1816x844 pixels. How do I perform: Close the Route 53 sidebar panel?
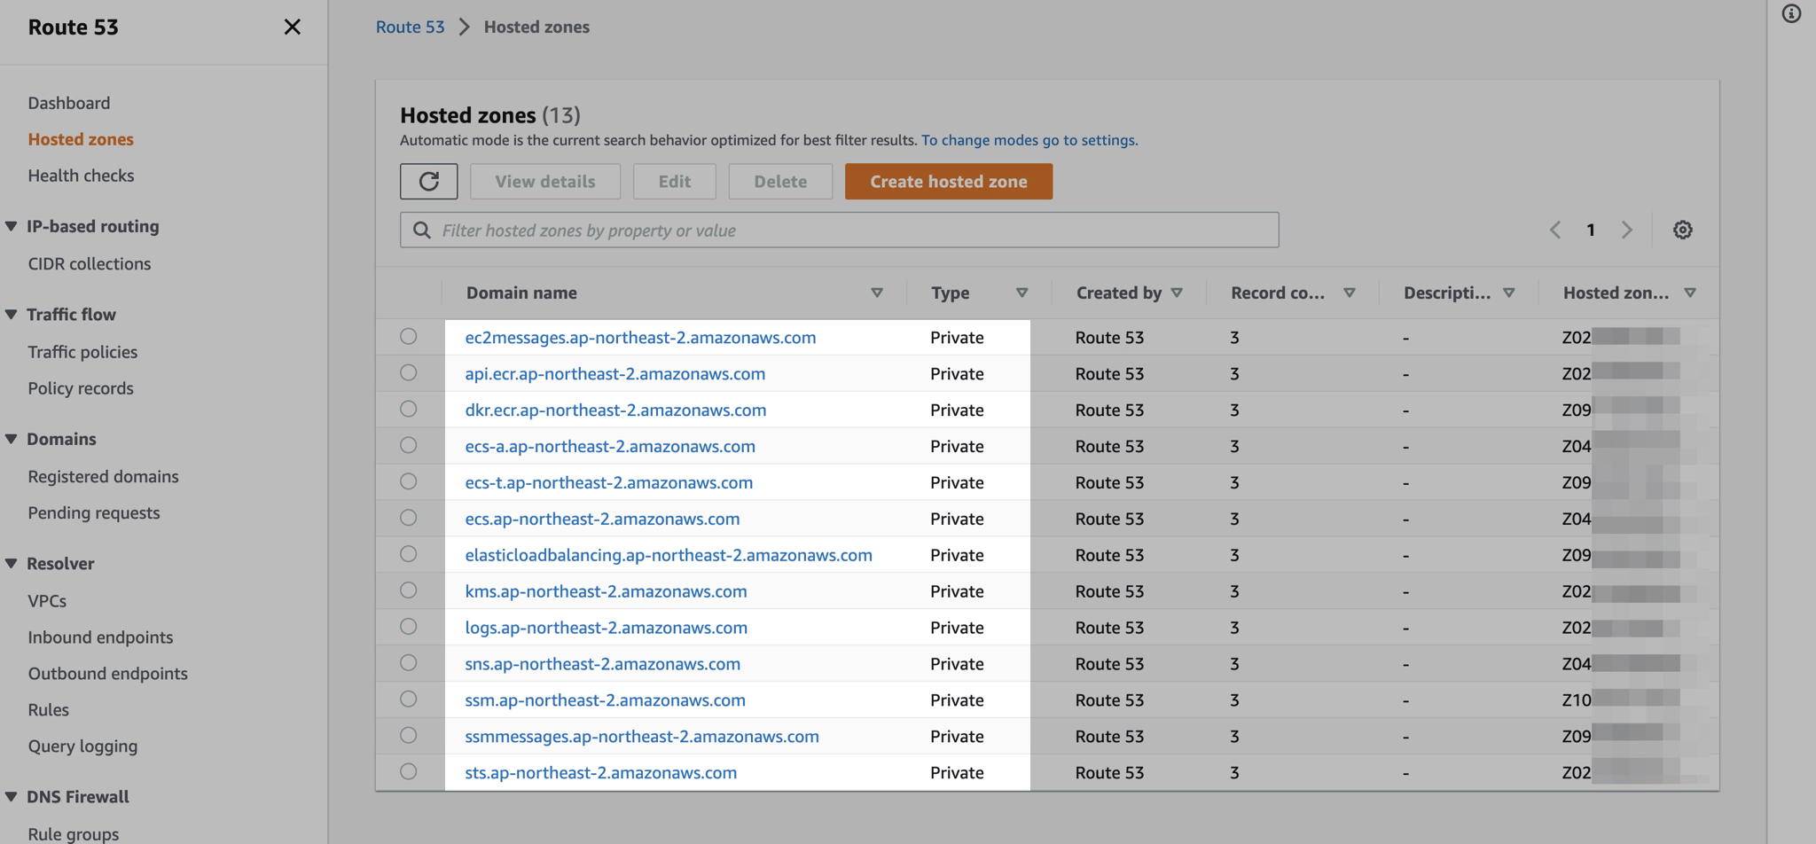292,27
